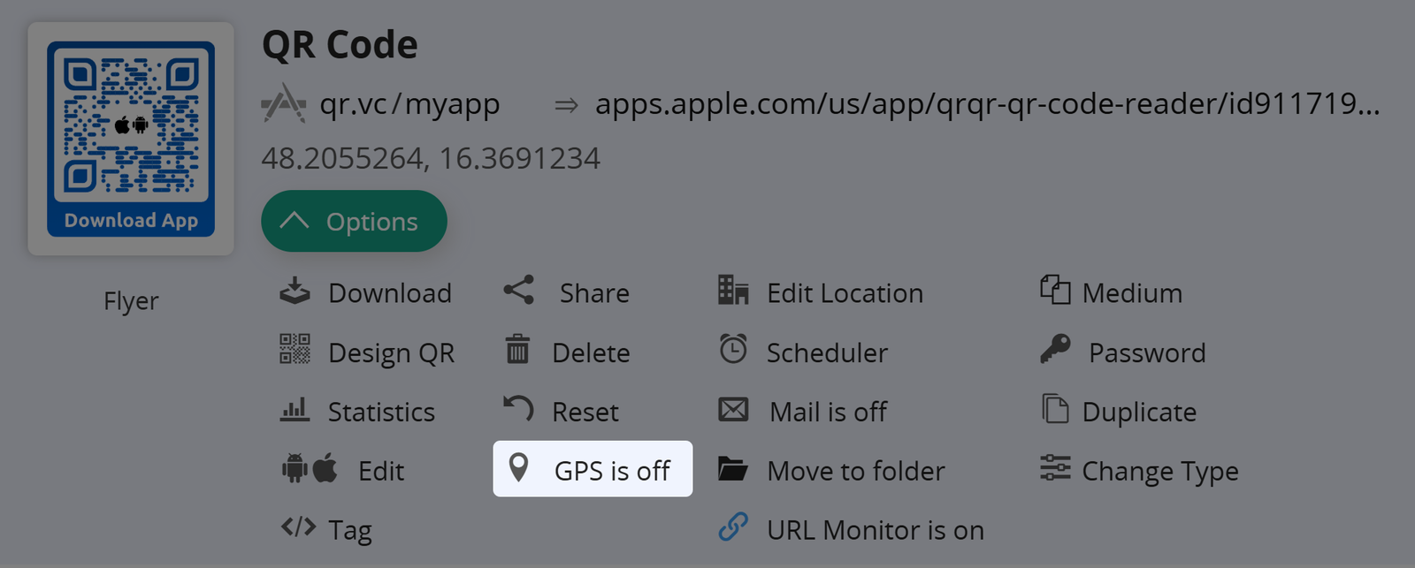Click the Share network icon
1415x568 pixels.
tap(519, 291)
